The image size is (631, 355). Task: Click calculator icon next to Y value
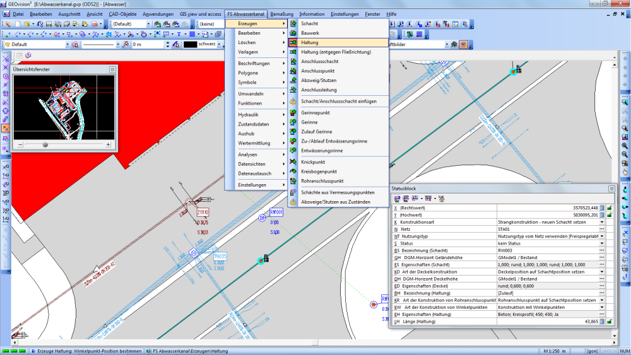click(602, 215)
